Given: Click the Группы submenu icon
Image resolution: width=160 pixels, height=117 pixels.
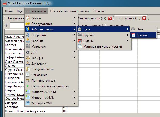Looking at the screenshot, I should coord(80,35).
